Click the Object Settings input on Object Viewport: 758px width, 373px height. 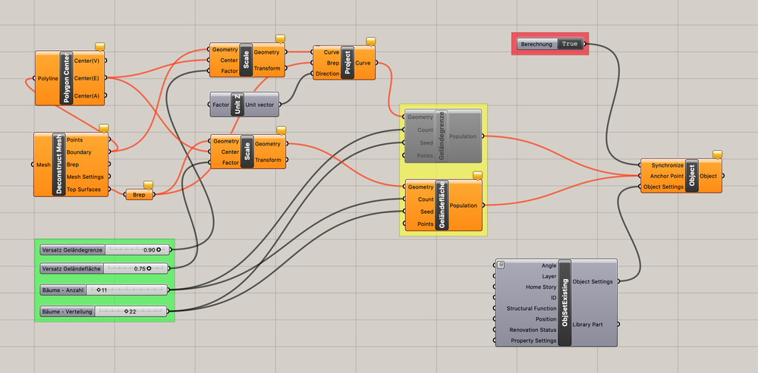[x=664, y=186]
